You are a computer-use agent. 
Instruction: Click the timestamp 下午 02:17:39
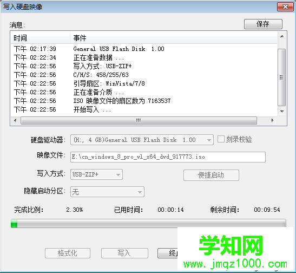[x=35, y=49]
